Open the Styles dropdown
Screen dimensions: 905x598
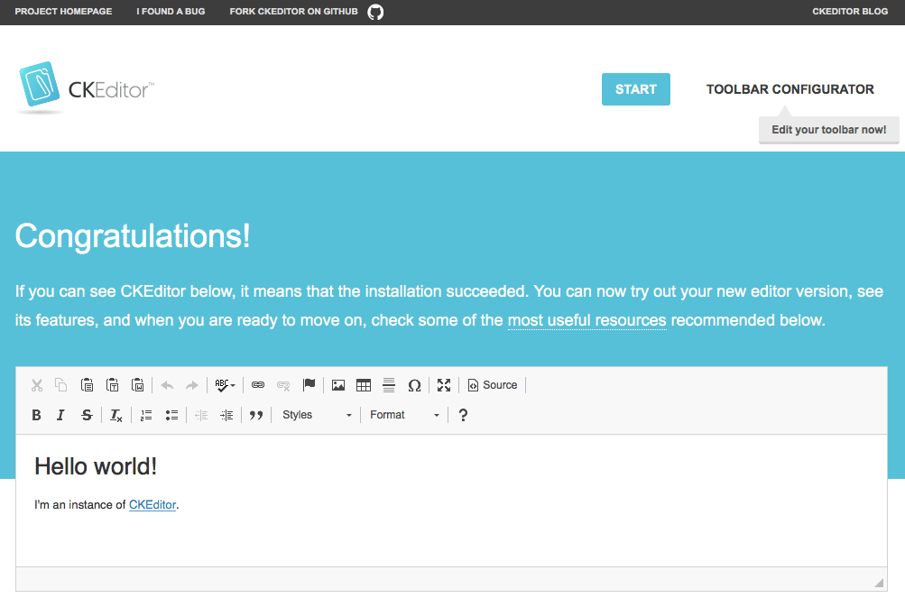316,414
